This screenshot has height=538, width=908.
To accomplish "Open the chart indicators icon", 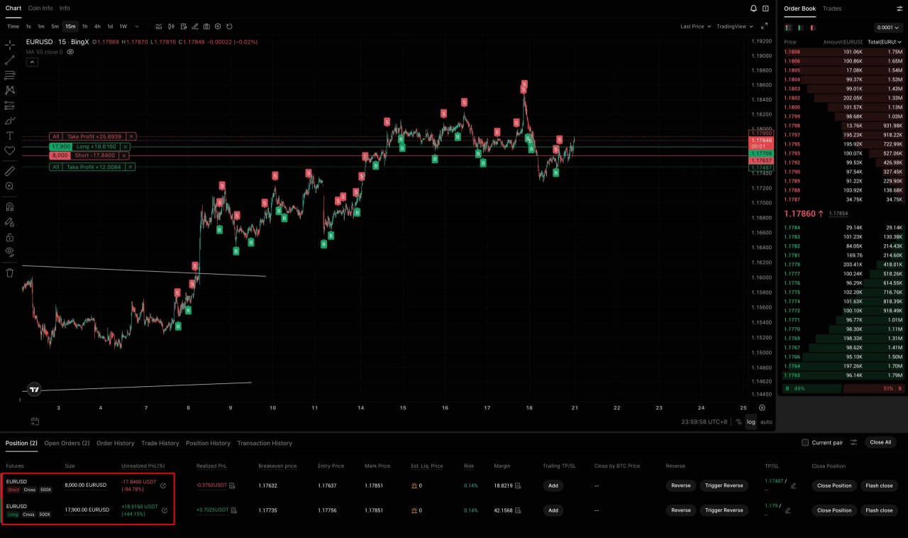I will coord(160,26).
